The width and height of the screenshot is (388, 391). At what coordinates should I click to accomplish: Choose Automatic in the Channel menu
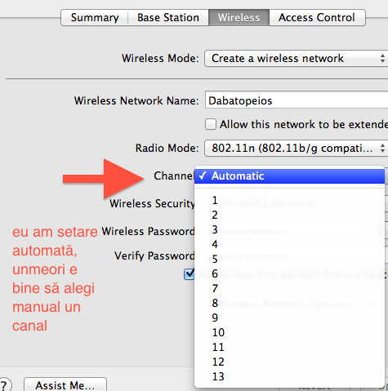coord(289,176)
